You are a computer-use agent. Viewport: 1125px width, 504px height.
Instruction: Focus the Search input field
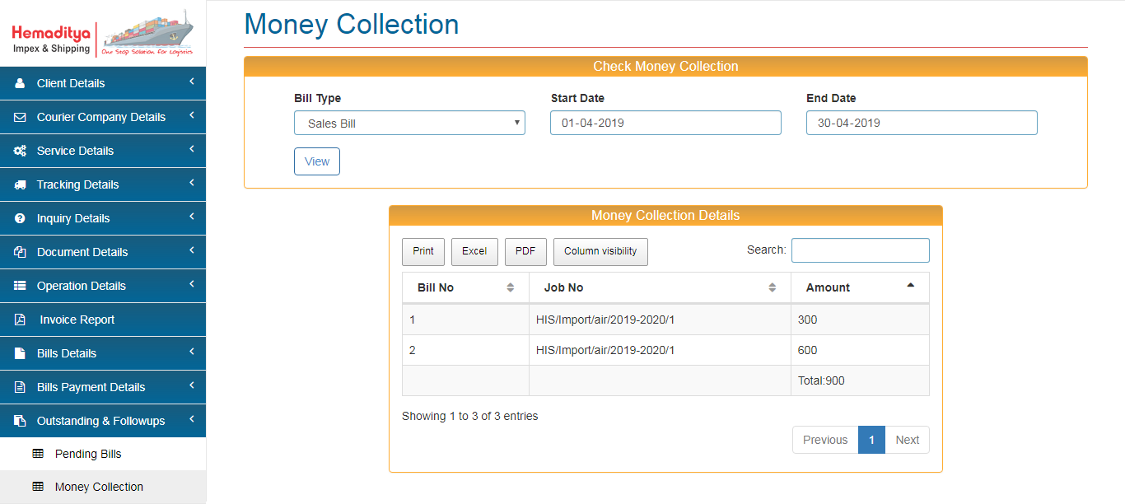[860, 250]
